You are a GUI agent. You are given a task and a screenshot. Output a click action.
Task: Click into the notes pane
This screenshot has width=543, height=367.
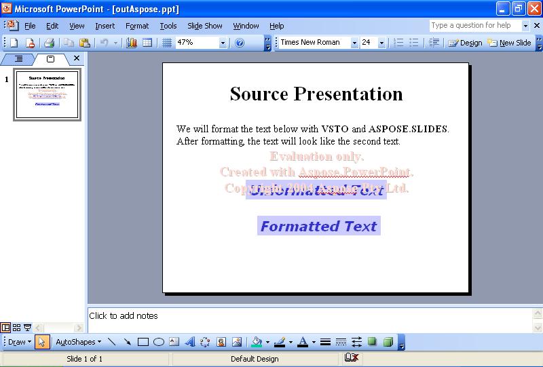[310, 320]
